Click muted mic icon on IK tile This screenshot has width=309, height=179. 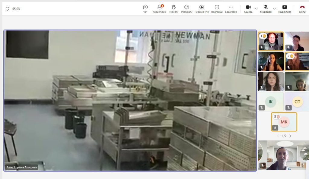[262, 108]
